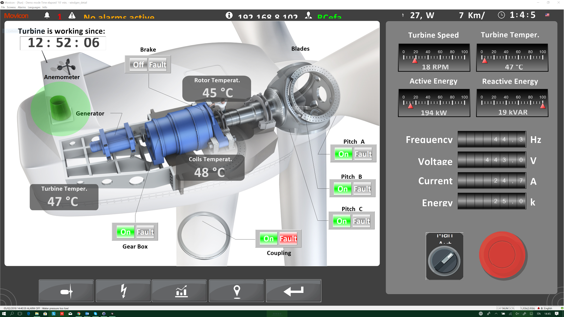Toggle the Coupling On button
Image resolution: width=564 pixels, height=317 pixels.
pyautogui.click(x=268, y=239)
